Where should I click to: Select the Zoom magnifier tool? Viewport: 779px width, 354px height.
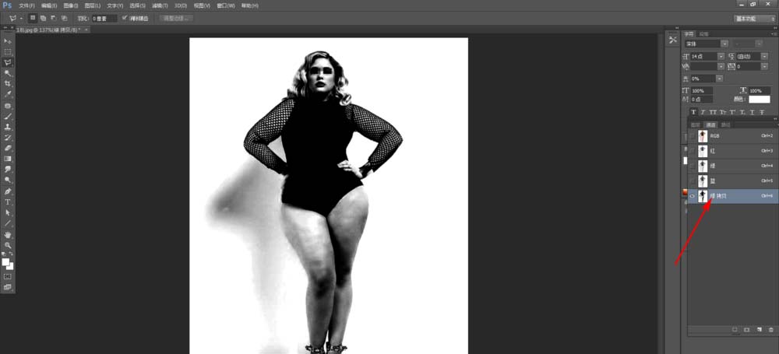[x=8, y=245]
